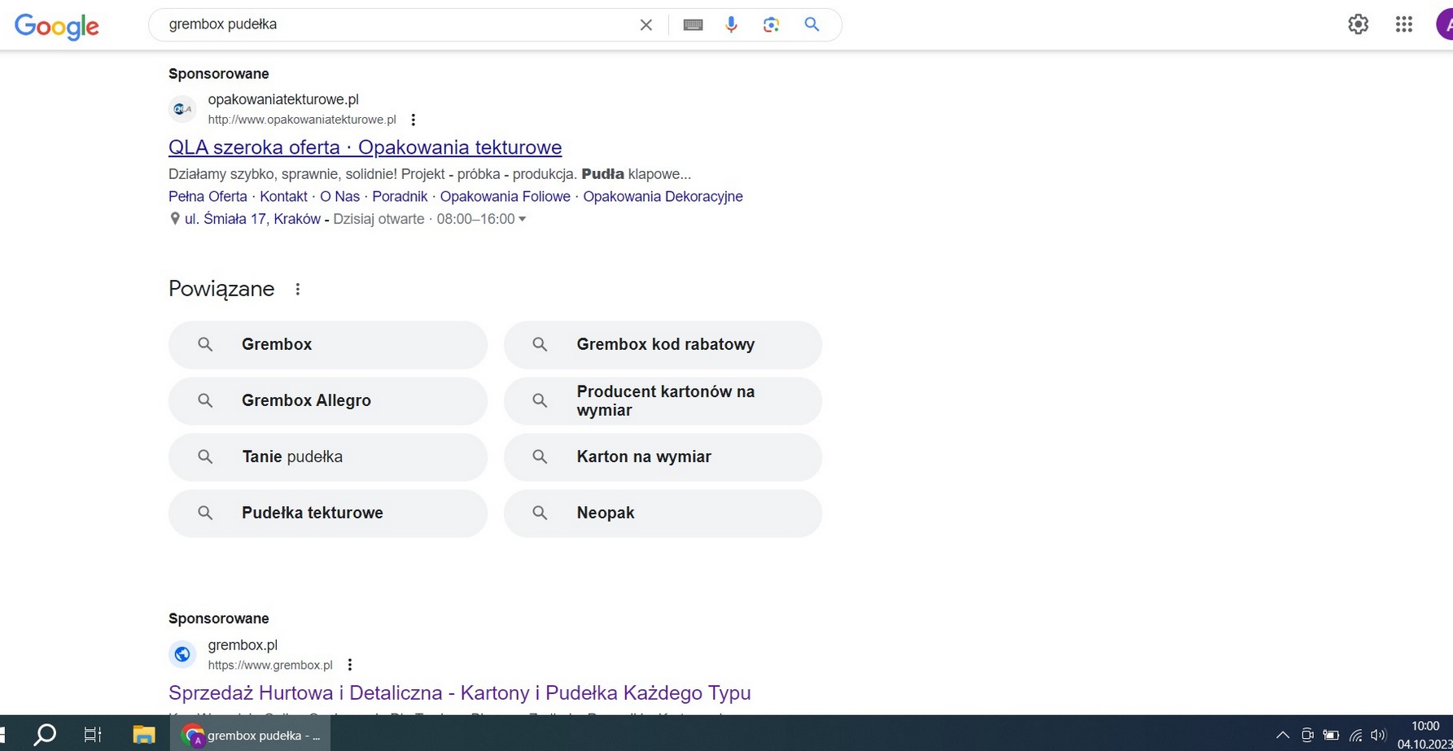Expand opening hours dropdown arrow 08:00–16:00
1453x751 pixels.
click(523, 219)
